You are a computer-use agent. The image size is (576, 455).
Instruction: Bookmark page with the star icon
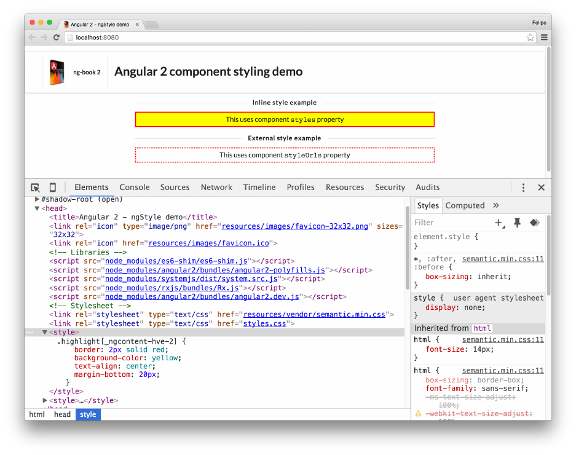point(530,38)
